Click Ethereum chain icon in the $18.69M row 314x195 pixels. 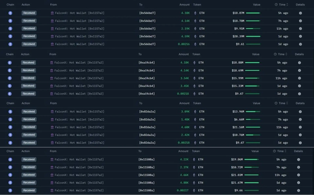(9, 70)
